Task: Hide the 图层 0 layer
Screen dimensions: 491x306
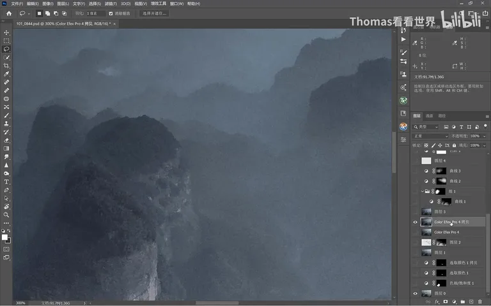Action: (415, 293)
